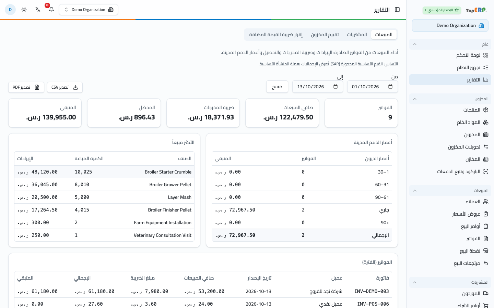The height and width of the screenshot is (308, 494).
Task: Export report with تصدير PDF
Action: pyautogui.click(x=26, y=87)
